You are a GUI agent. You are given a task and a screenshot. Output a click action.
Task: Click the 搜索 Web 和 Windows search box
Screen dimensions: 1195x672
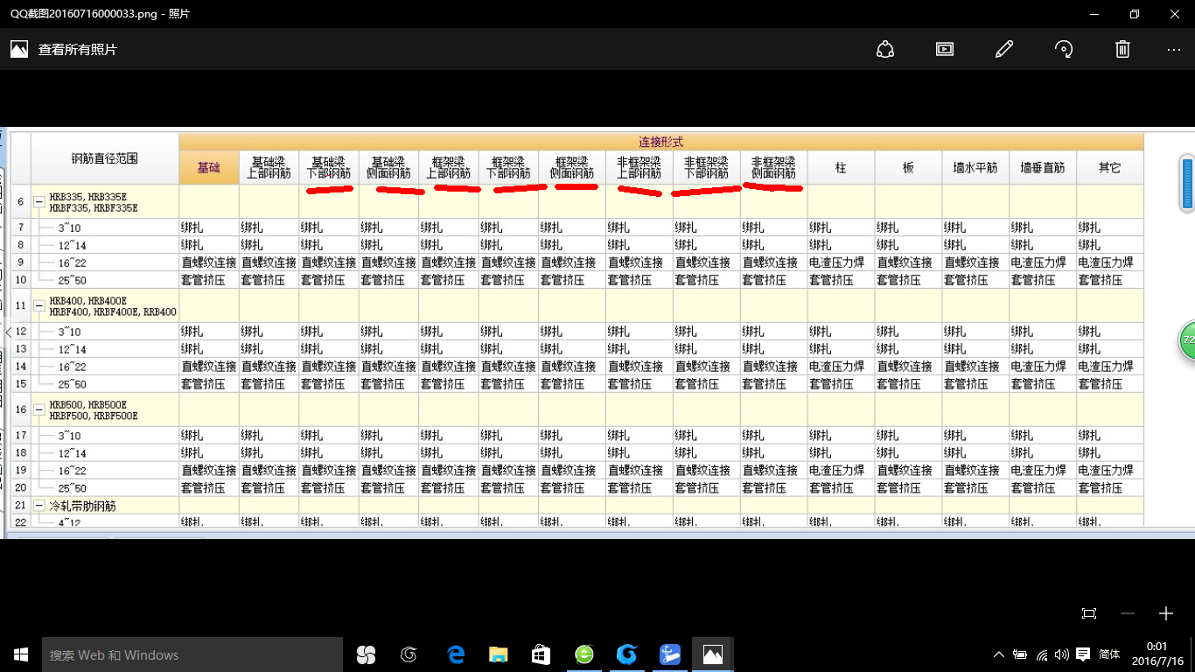(192, 654)
